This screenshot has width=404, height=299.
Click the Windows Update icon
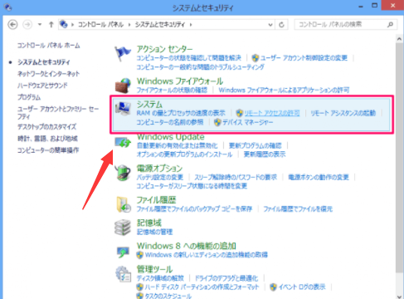tap(123, 143)
